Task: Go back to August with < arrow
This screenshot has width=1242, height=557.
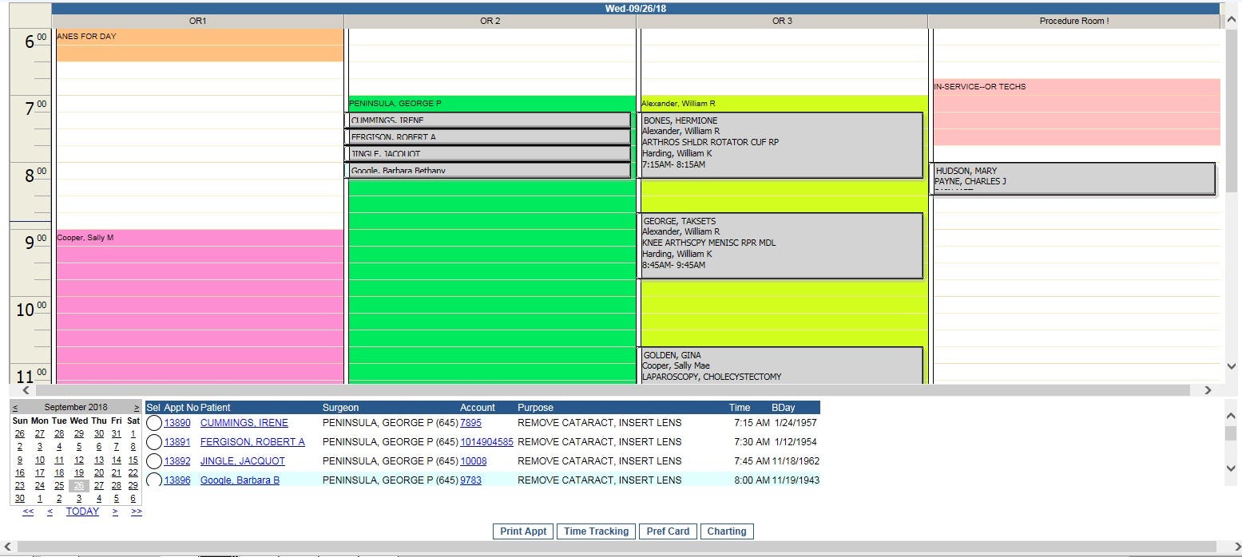Action: point(16,406)
